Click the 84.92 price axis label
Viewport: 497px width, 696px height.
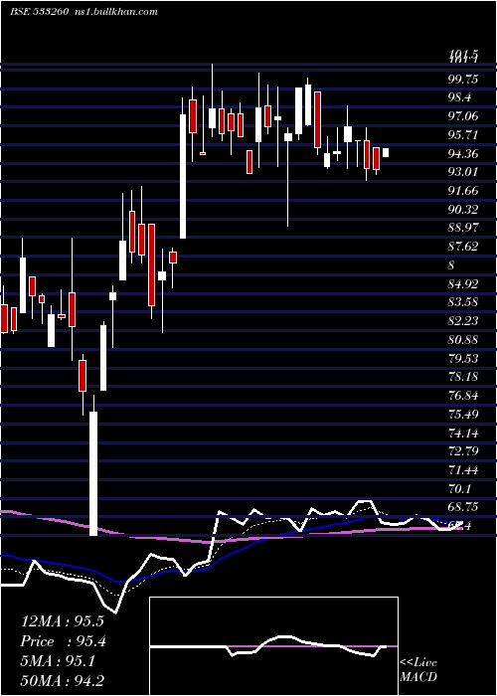click(x=463, y=283)
